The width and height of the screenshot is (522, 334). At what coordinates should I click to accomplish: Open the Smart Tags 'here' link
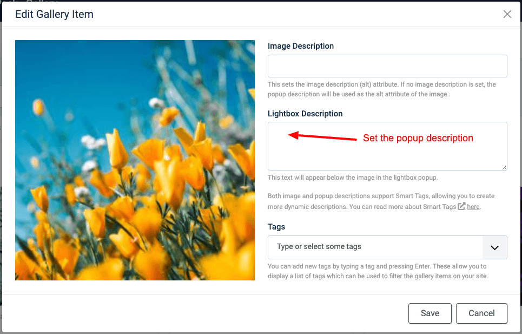click(473, 207)
